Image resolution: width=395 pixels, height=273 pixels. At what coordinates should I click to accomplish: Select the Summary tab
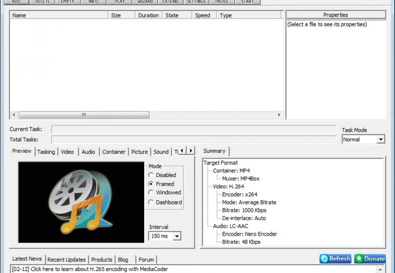(x=215, y=151)
